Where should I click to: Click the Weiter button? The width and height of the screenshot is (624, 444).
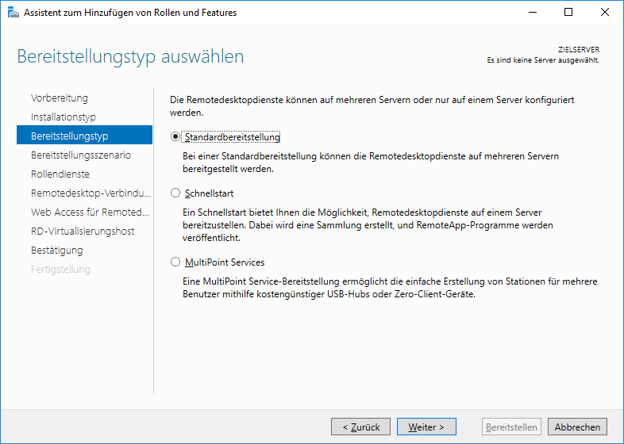point(426,427)
